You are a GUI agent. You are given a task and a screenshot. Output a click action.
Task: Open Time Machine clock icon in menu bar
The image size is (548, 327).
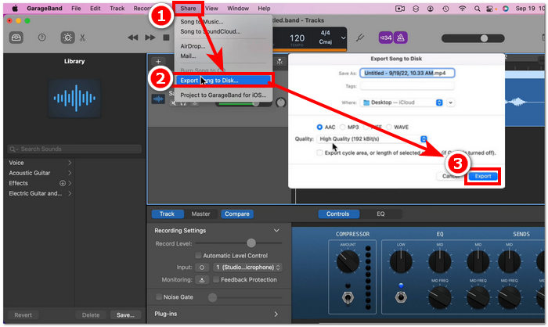(445, 9)
